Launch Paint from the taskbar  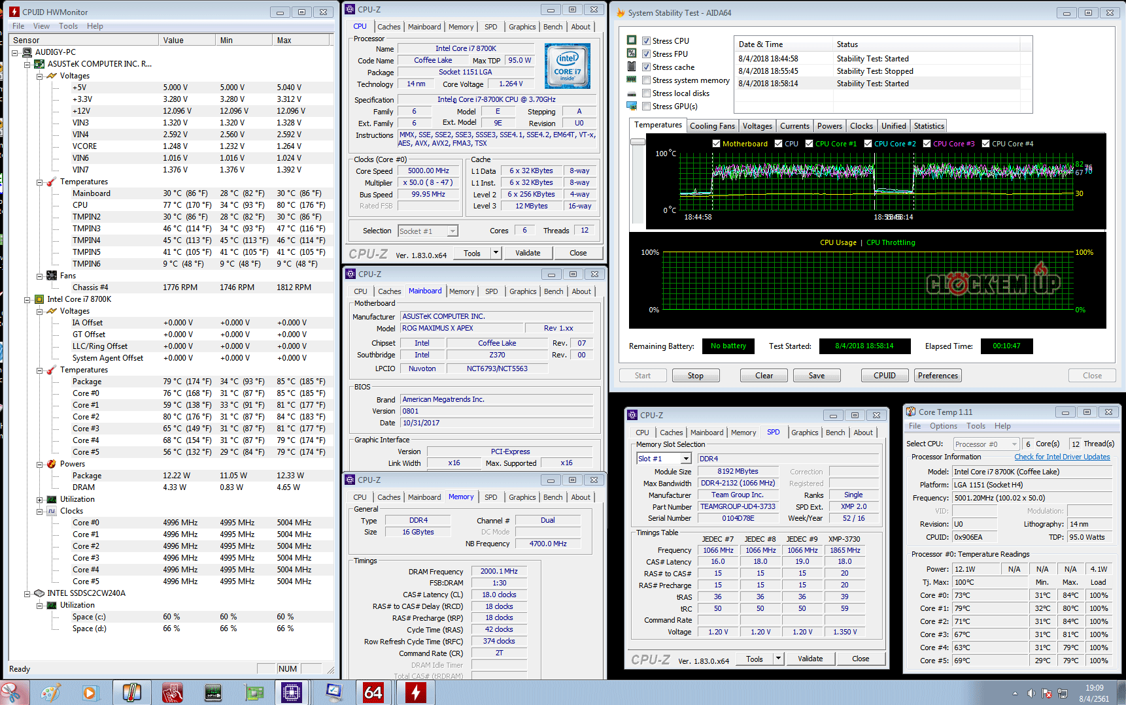tap(50, 692)
